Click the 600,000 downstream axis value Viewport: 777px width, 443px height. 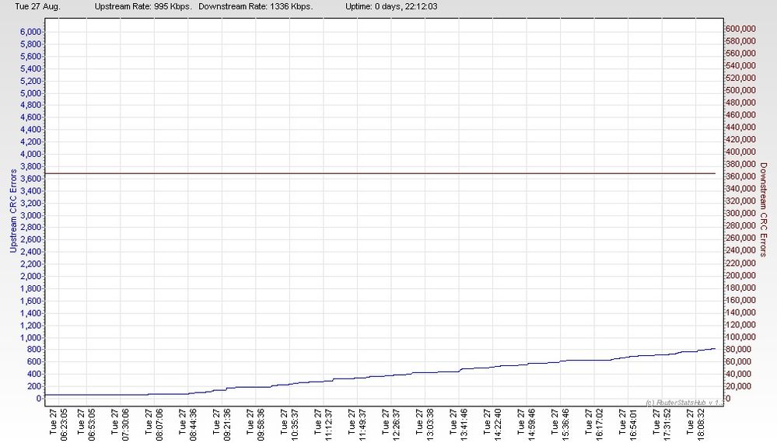click(740, 29)
